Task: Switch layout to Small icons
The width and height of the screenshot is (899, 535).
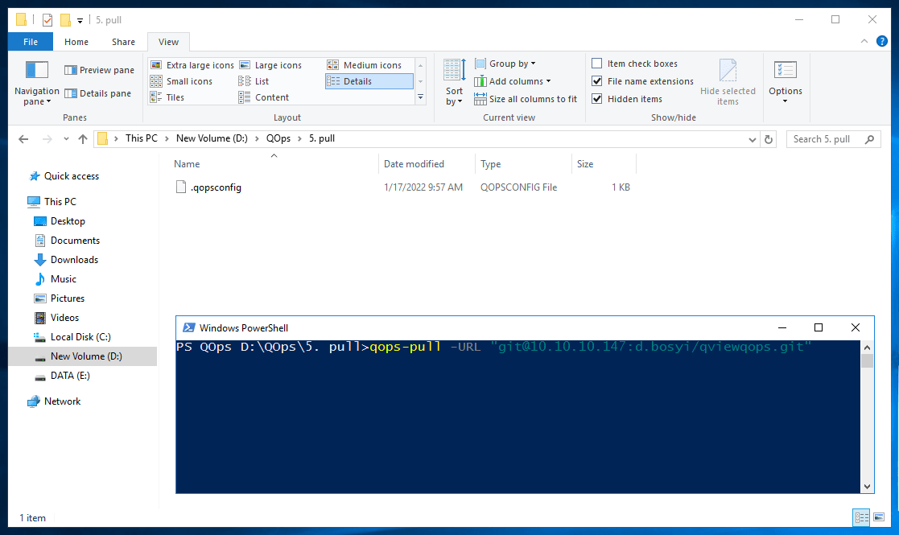Action: (x=181, y=81)
